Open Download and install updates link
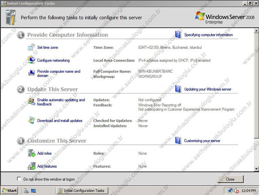The width and height of the screenshot is (259, 195). [60, 121]
